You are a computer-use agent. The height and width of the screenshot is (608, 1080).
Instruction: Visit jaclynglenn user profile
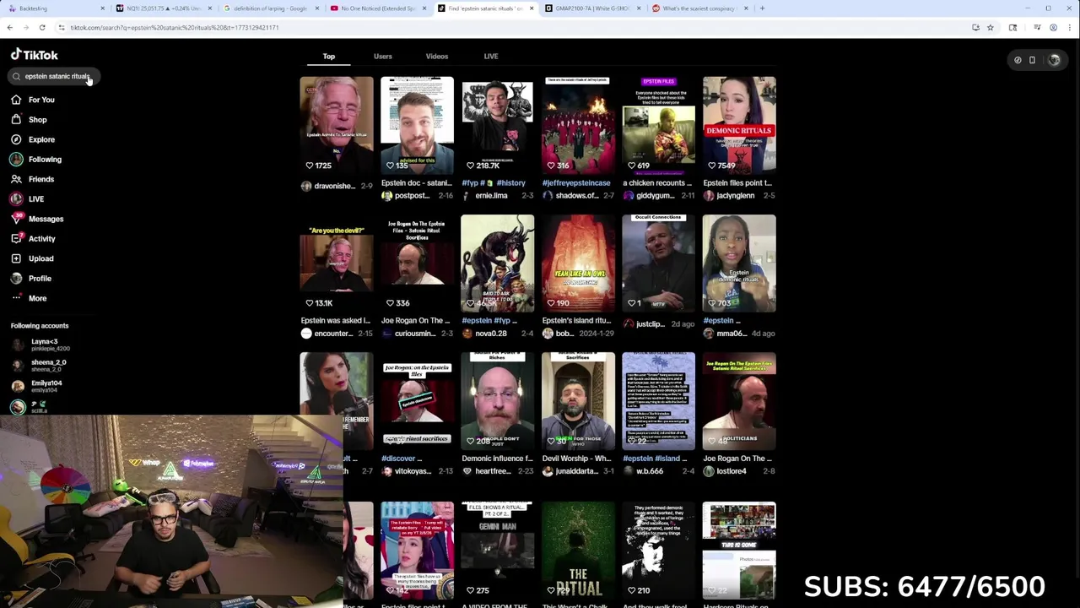735,195
